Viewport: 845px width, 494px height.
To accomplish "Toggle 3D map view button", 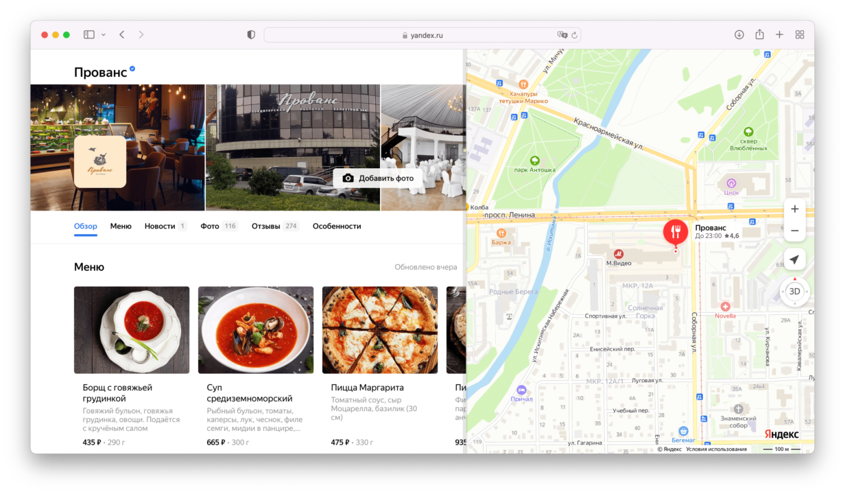I will coord(794,291).
